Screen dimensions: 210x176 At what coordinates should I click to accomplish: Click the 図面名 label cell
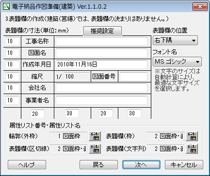click(x=37, y=53)
